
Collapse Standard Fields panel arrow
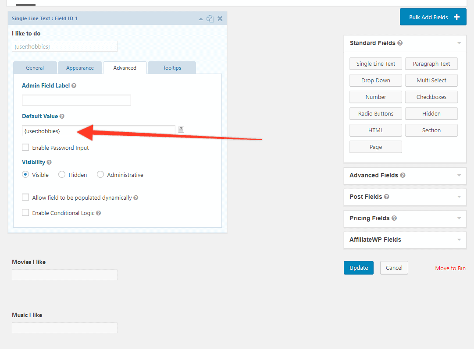tap(459, 43)
